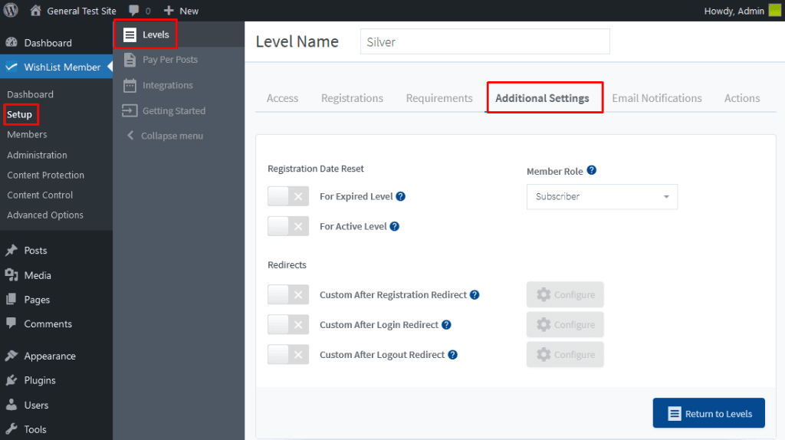Toggle Custom After Registration Redirect switch

point(288,295)
